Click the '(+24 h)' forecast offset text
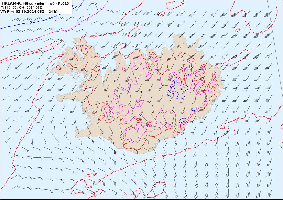This screenshot has height=200, width=283. [x=51, y=12]
